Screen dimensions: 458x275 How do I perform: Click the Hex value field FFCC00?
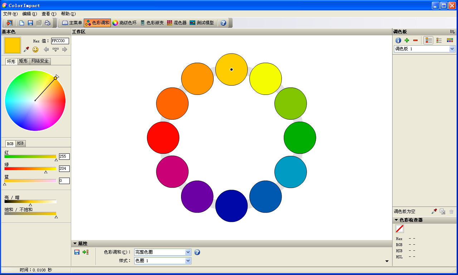point(60,41)
